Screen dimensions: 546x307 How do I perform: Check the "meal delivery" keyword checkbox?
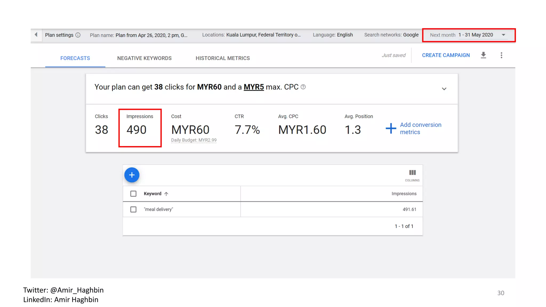[x=133, y=209]
